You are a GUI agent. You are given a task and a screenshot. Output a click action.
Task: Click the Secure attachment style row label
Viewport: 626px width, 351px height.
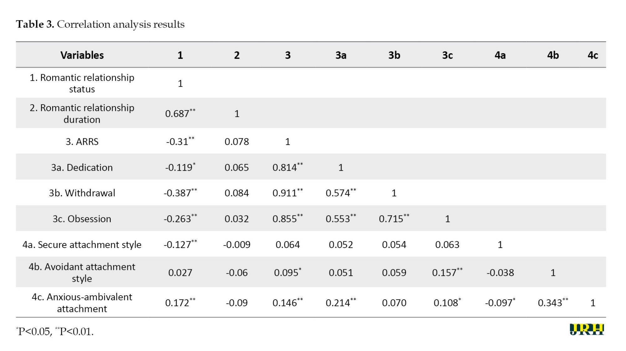pos(82,244)
